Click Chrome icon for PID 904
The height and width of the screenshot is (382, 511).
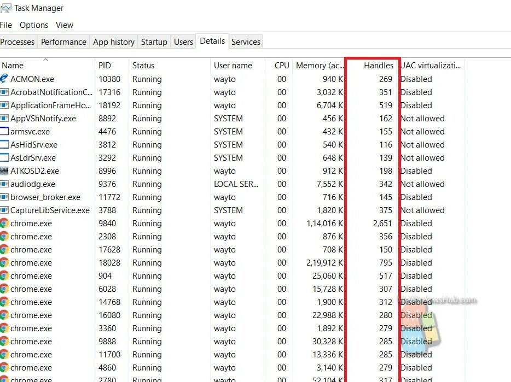coord(4,275)
